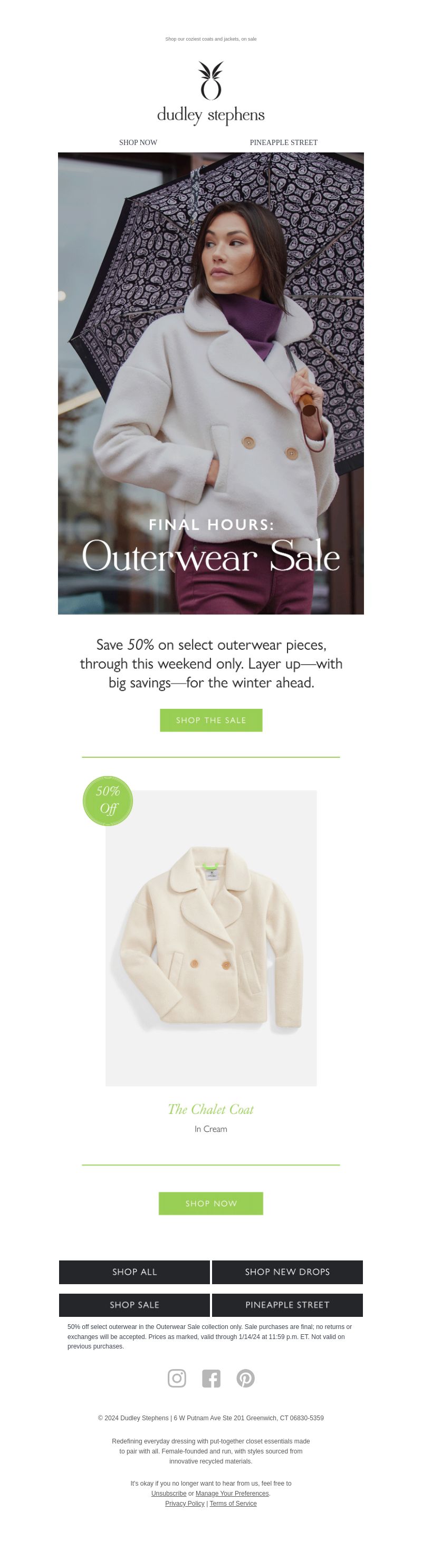Click the green SHOP NOW button
422x1560 pixels.
tap(210, 1203)
